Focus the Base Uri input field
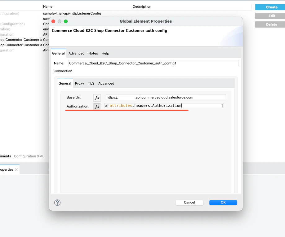 [166, 97]
